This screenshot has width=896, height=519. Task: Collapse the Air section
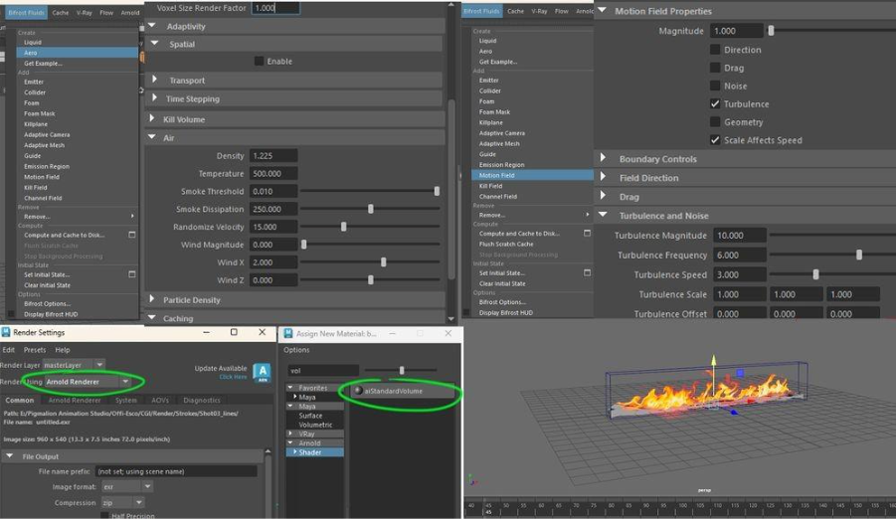coord(151,137)
